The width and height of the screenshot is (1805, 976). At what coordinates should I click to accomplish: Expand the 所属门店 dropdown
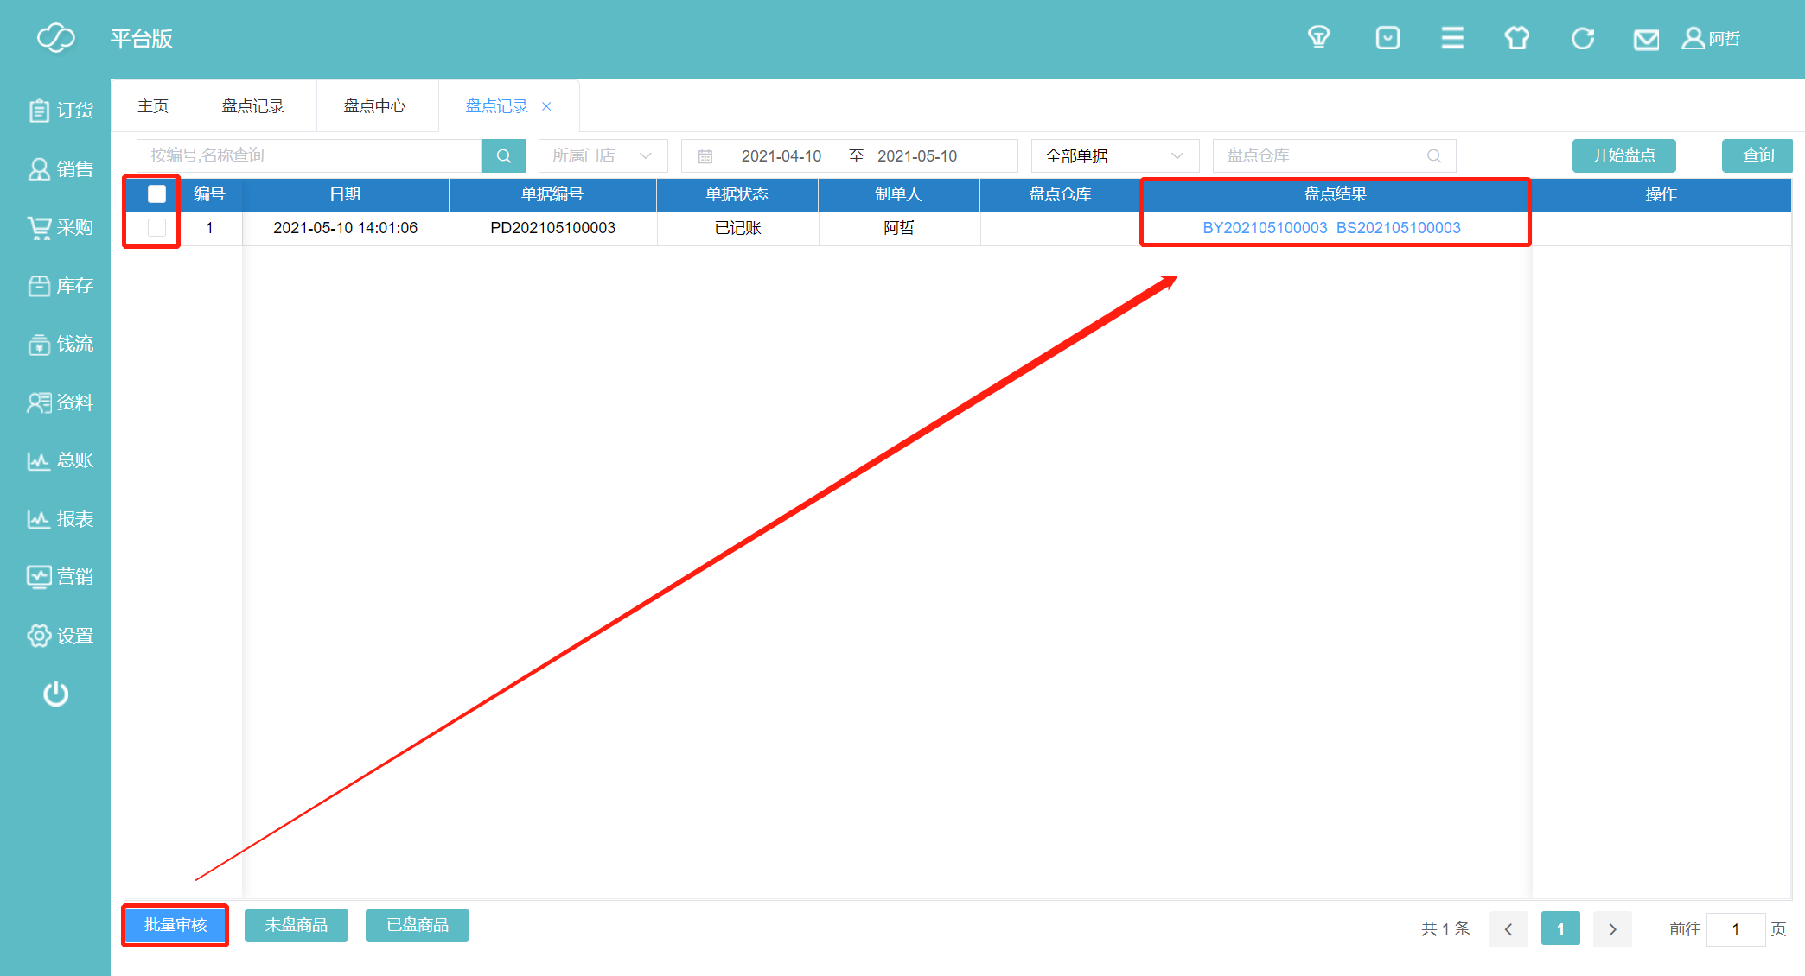(603, 156)
